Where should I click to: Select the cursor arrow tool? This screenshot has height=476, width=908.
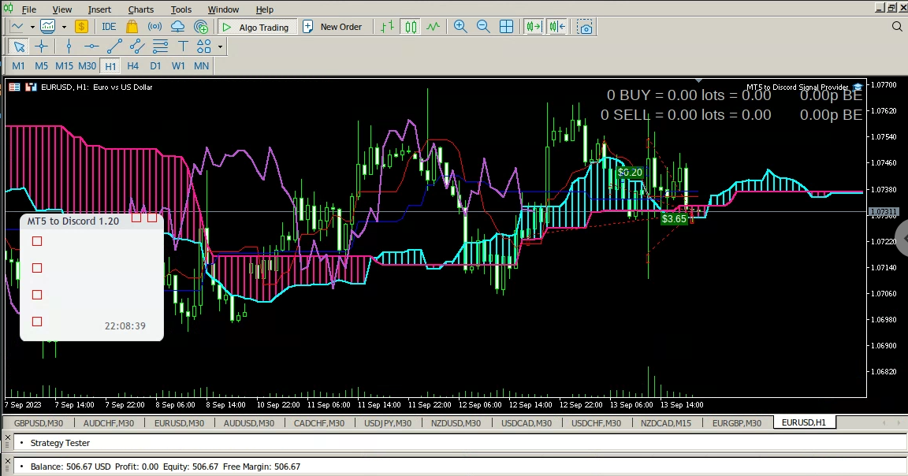point(19,46)
